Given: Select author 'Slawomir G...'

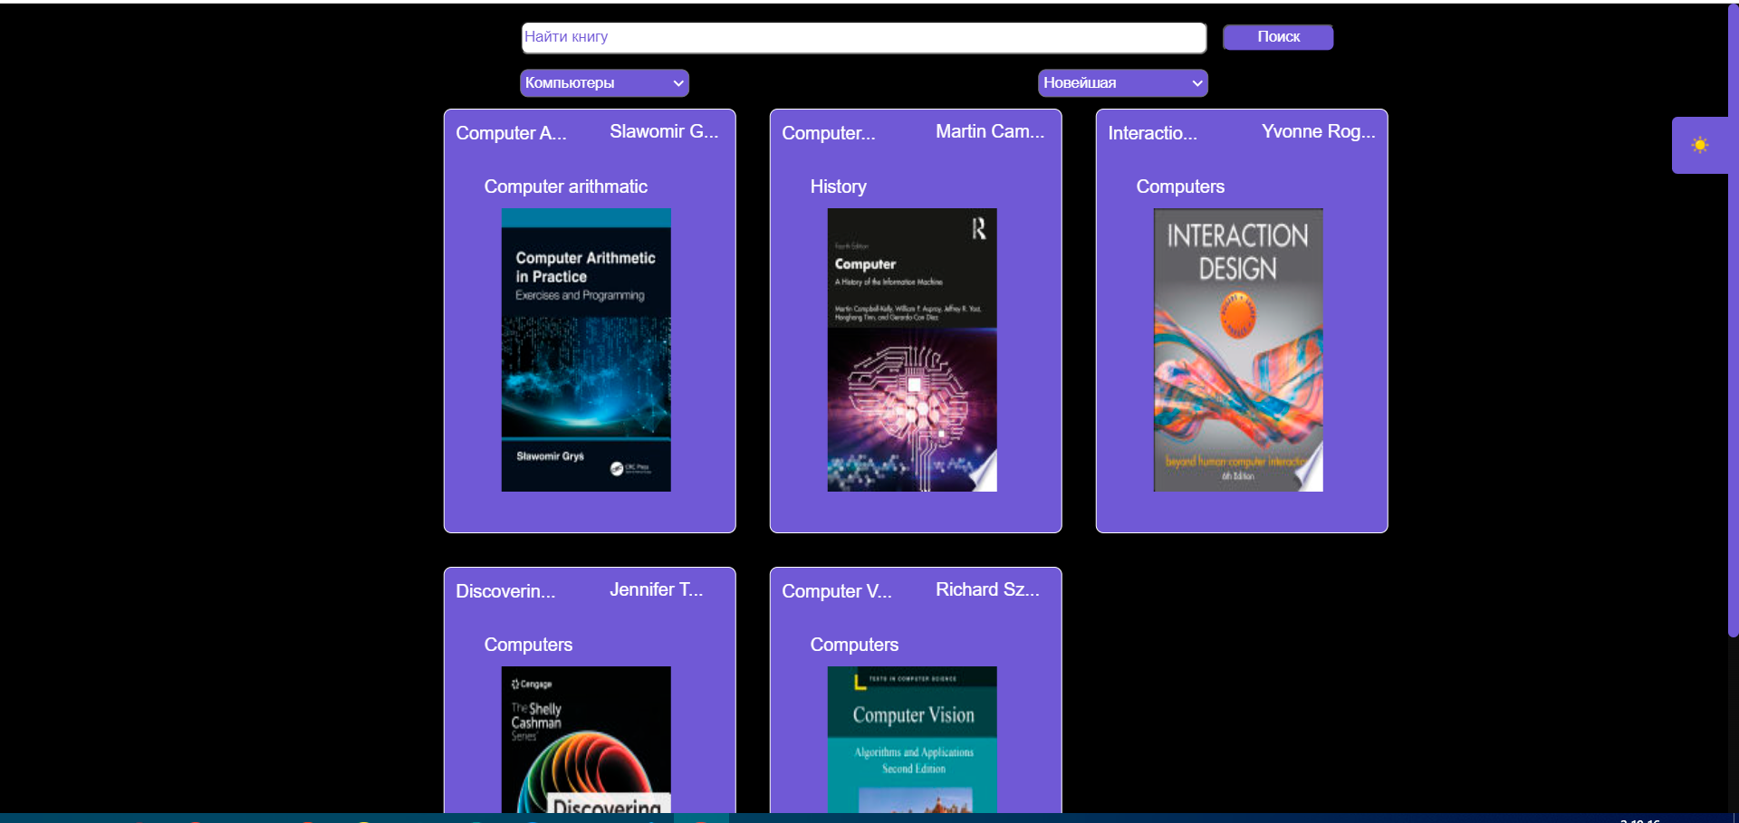Looking at the screenshot, I should point(664,131).
